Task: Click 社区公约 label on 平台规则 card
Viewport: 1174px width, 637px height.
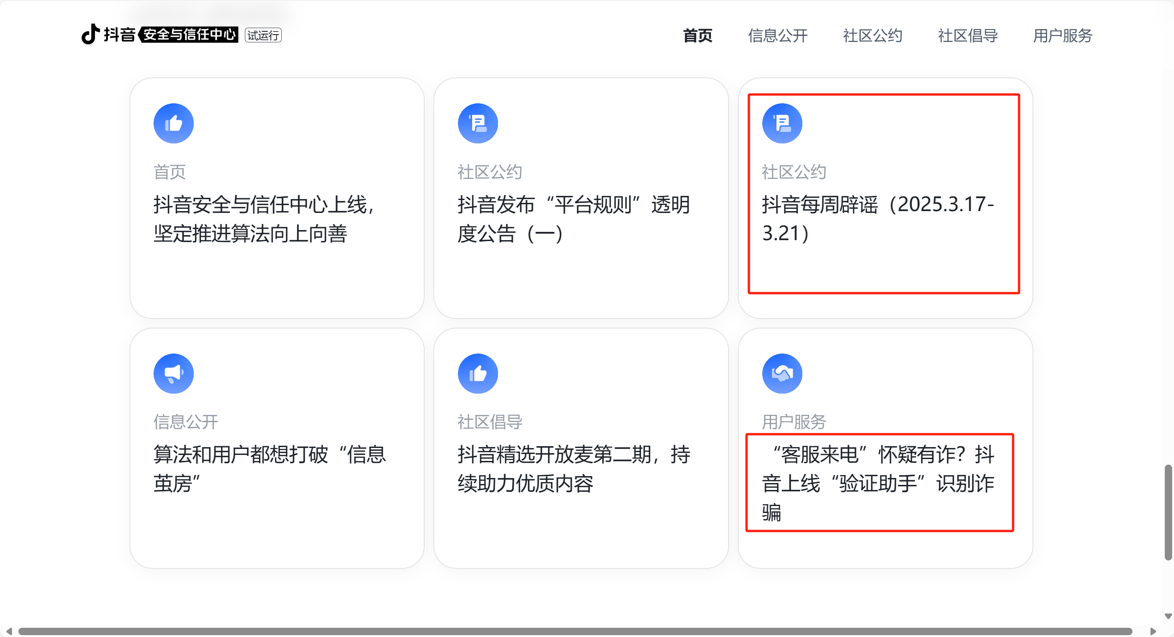Action: click(x=490, y=172)
